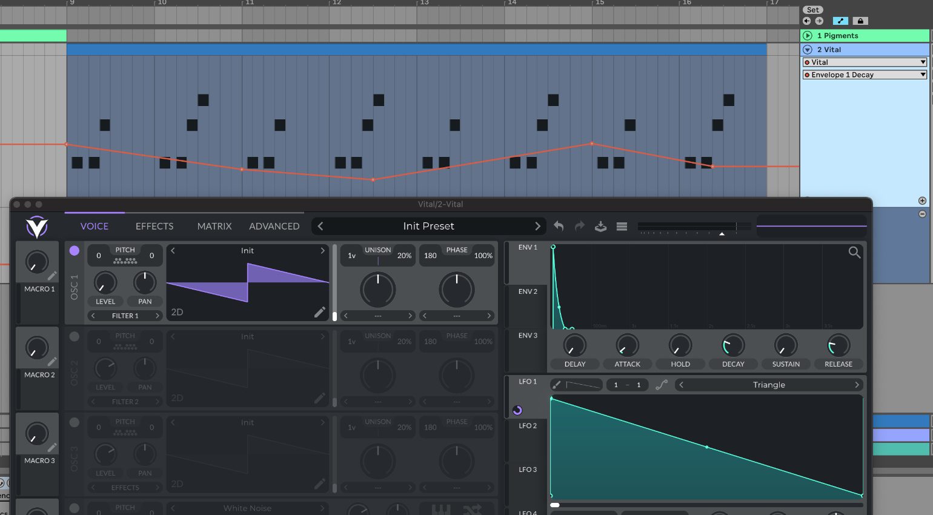Click the LFO 1 paintbrush icon
This screenshot has height=515, width=933.
point(557,385)
